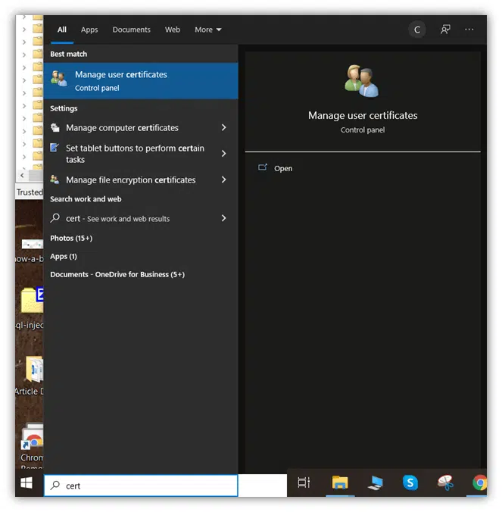The height and width of the screenshot is (512, 502).
Task: Click Open in the preview pane
Action: pyautogui.click(x=283, y=168)
